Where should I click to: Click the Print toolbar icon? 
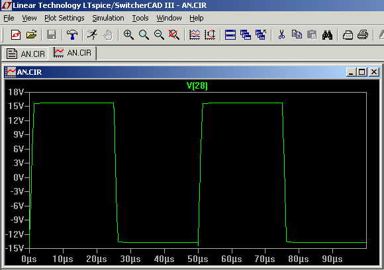pos(363,35)
